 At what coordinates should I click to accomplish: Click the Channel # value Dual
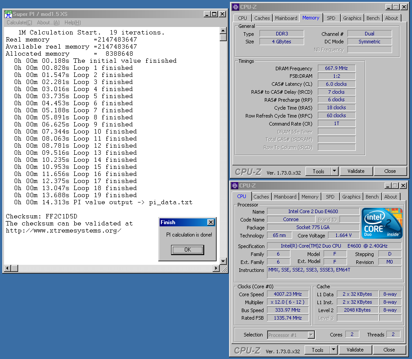point(370,34)
